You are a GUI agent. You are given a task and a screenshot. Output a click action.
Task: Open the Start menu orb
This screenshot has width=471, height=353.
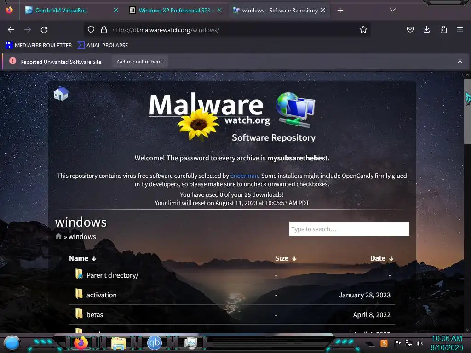(12, 343)
